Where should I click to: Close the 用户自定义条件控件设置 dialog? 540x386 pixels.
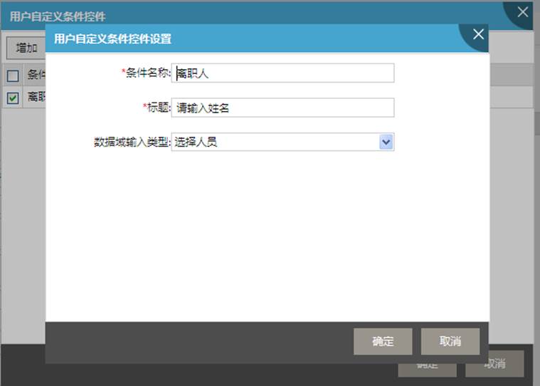click(x=478, y=34)
